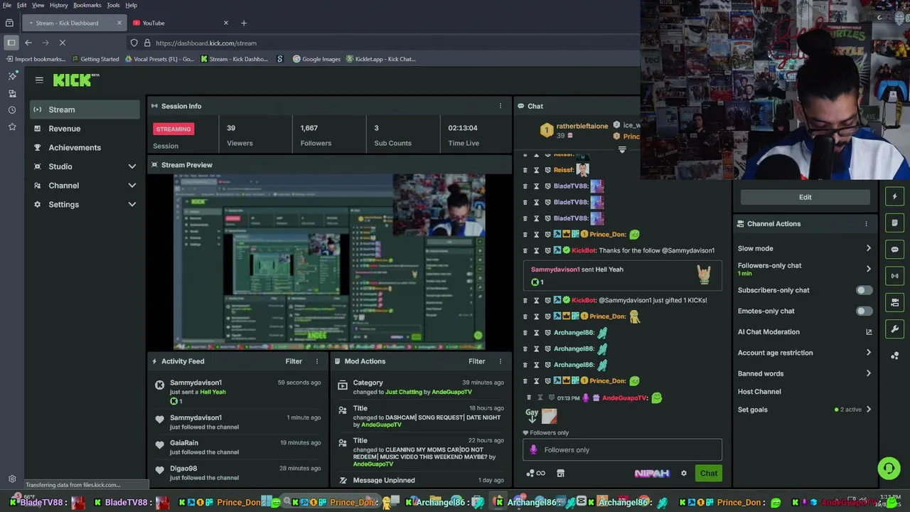
Task: Open Set goals chevron
Action: coord(869,410)
